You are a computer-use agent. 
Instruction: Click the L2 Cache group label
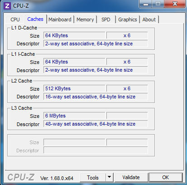click(x=22, y=81)
